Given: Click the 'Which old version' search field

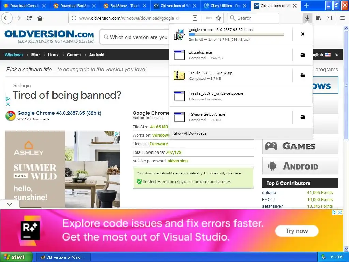Looking at the screenshot, I should point(135,37).
